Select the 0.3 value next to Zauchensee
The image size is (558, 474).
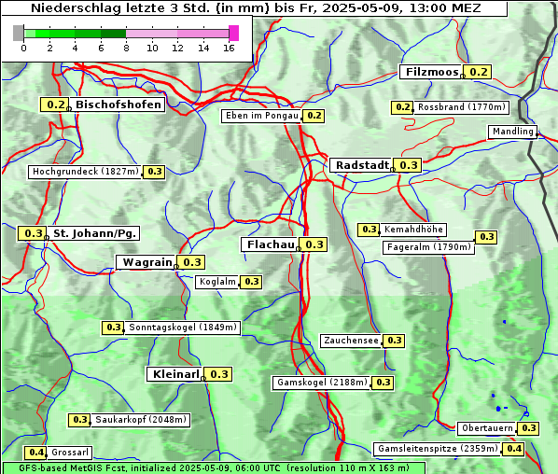(394, 341)
